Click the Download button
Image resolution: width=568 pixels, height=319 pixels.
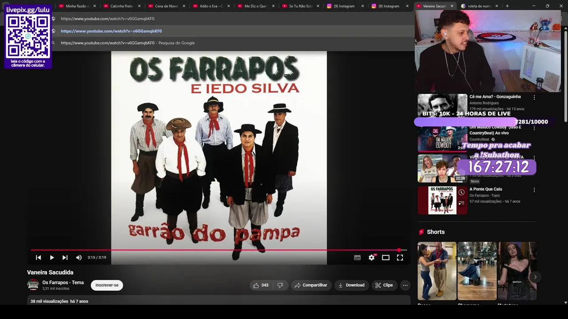[x=351, y=285]
